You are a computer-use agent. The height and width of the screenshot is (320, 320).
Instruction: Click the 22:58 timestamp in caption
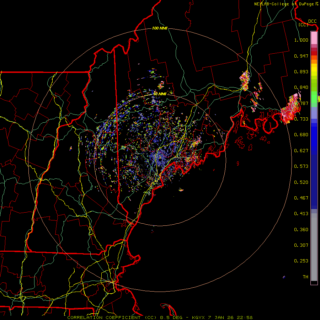(245, 318)
